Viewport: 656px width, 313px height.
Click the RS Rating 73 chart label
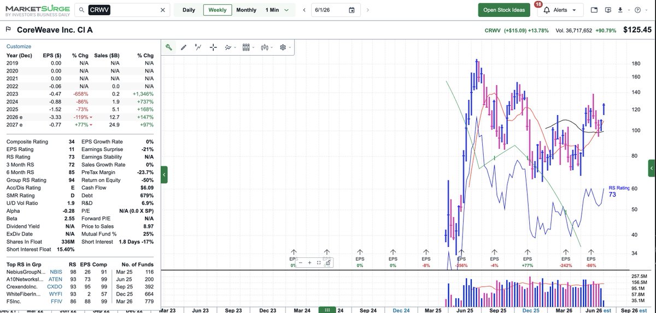619,191
